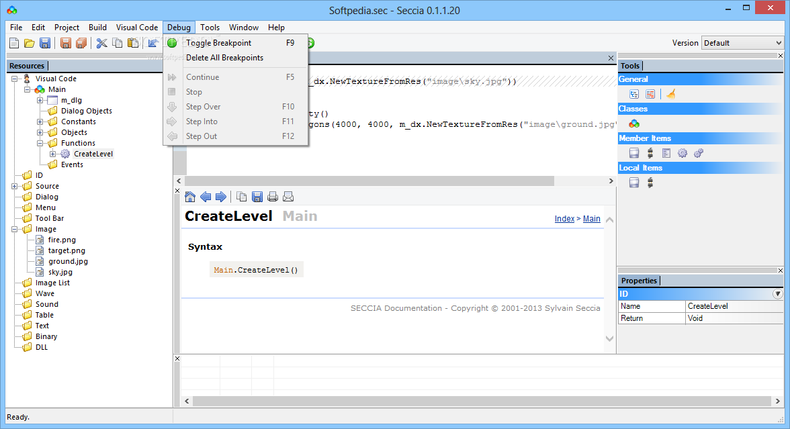Click the first box icon under Member Items
The width and height of the screenshot is (790, 429).
[634, 153]
